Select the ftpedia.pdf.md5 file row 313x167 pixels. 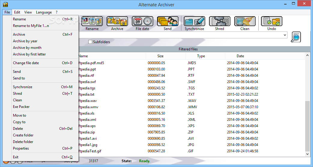192,63
